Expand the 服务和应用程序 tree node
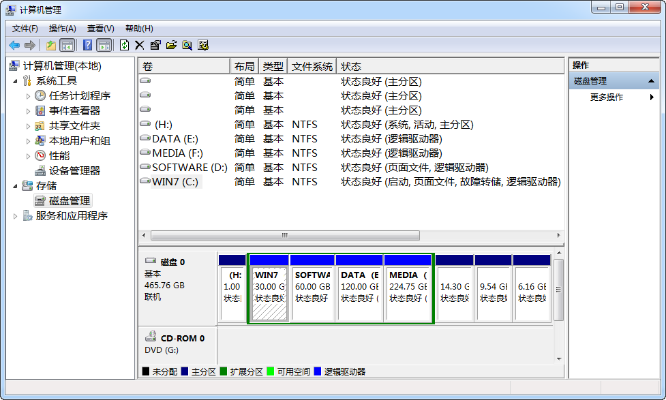Viewport: 666px width, 400px height. click(16, 216)
